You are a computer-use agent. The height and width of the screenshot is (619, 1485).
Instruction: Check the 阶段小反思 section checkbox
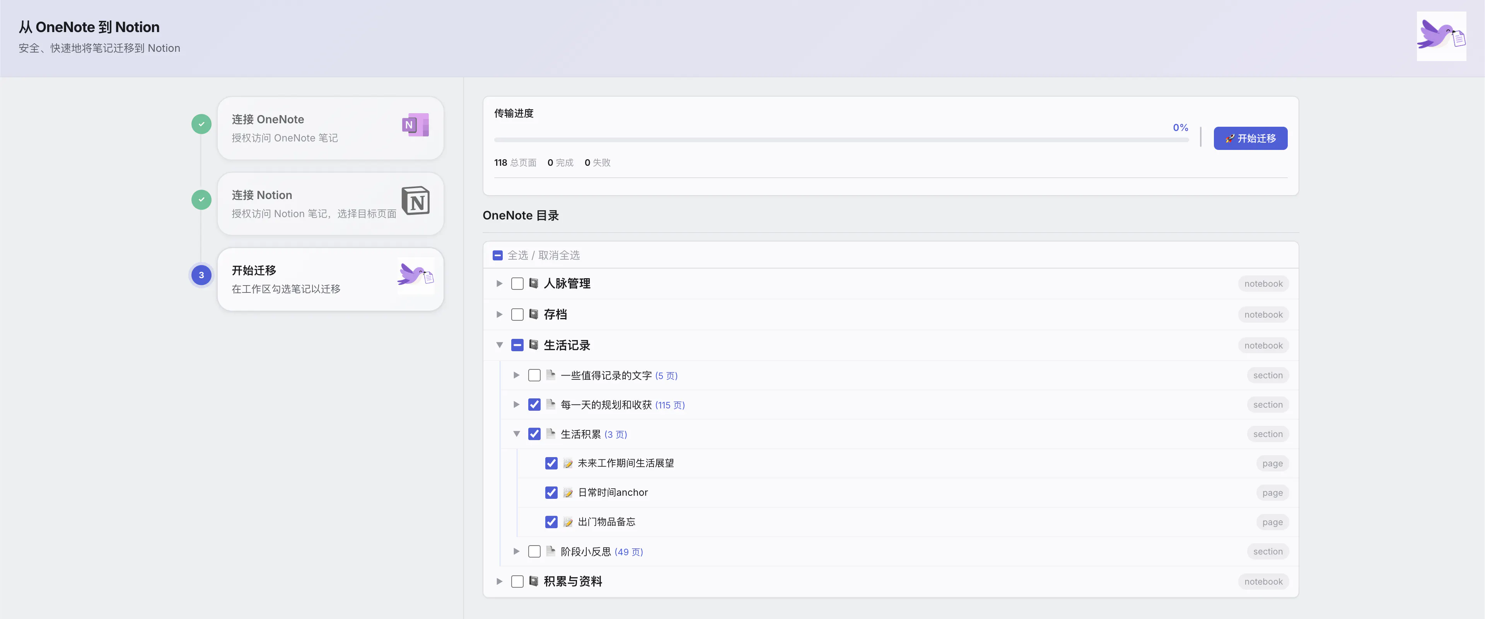pos(534,552)
